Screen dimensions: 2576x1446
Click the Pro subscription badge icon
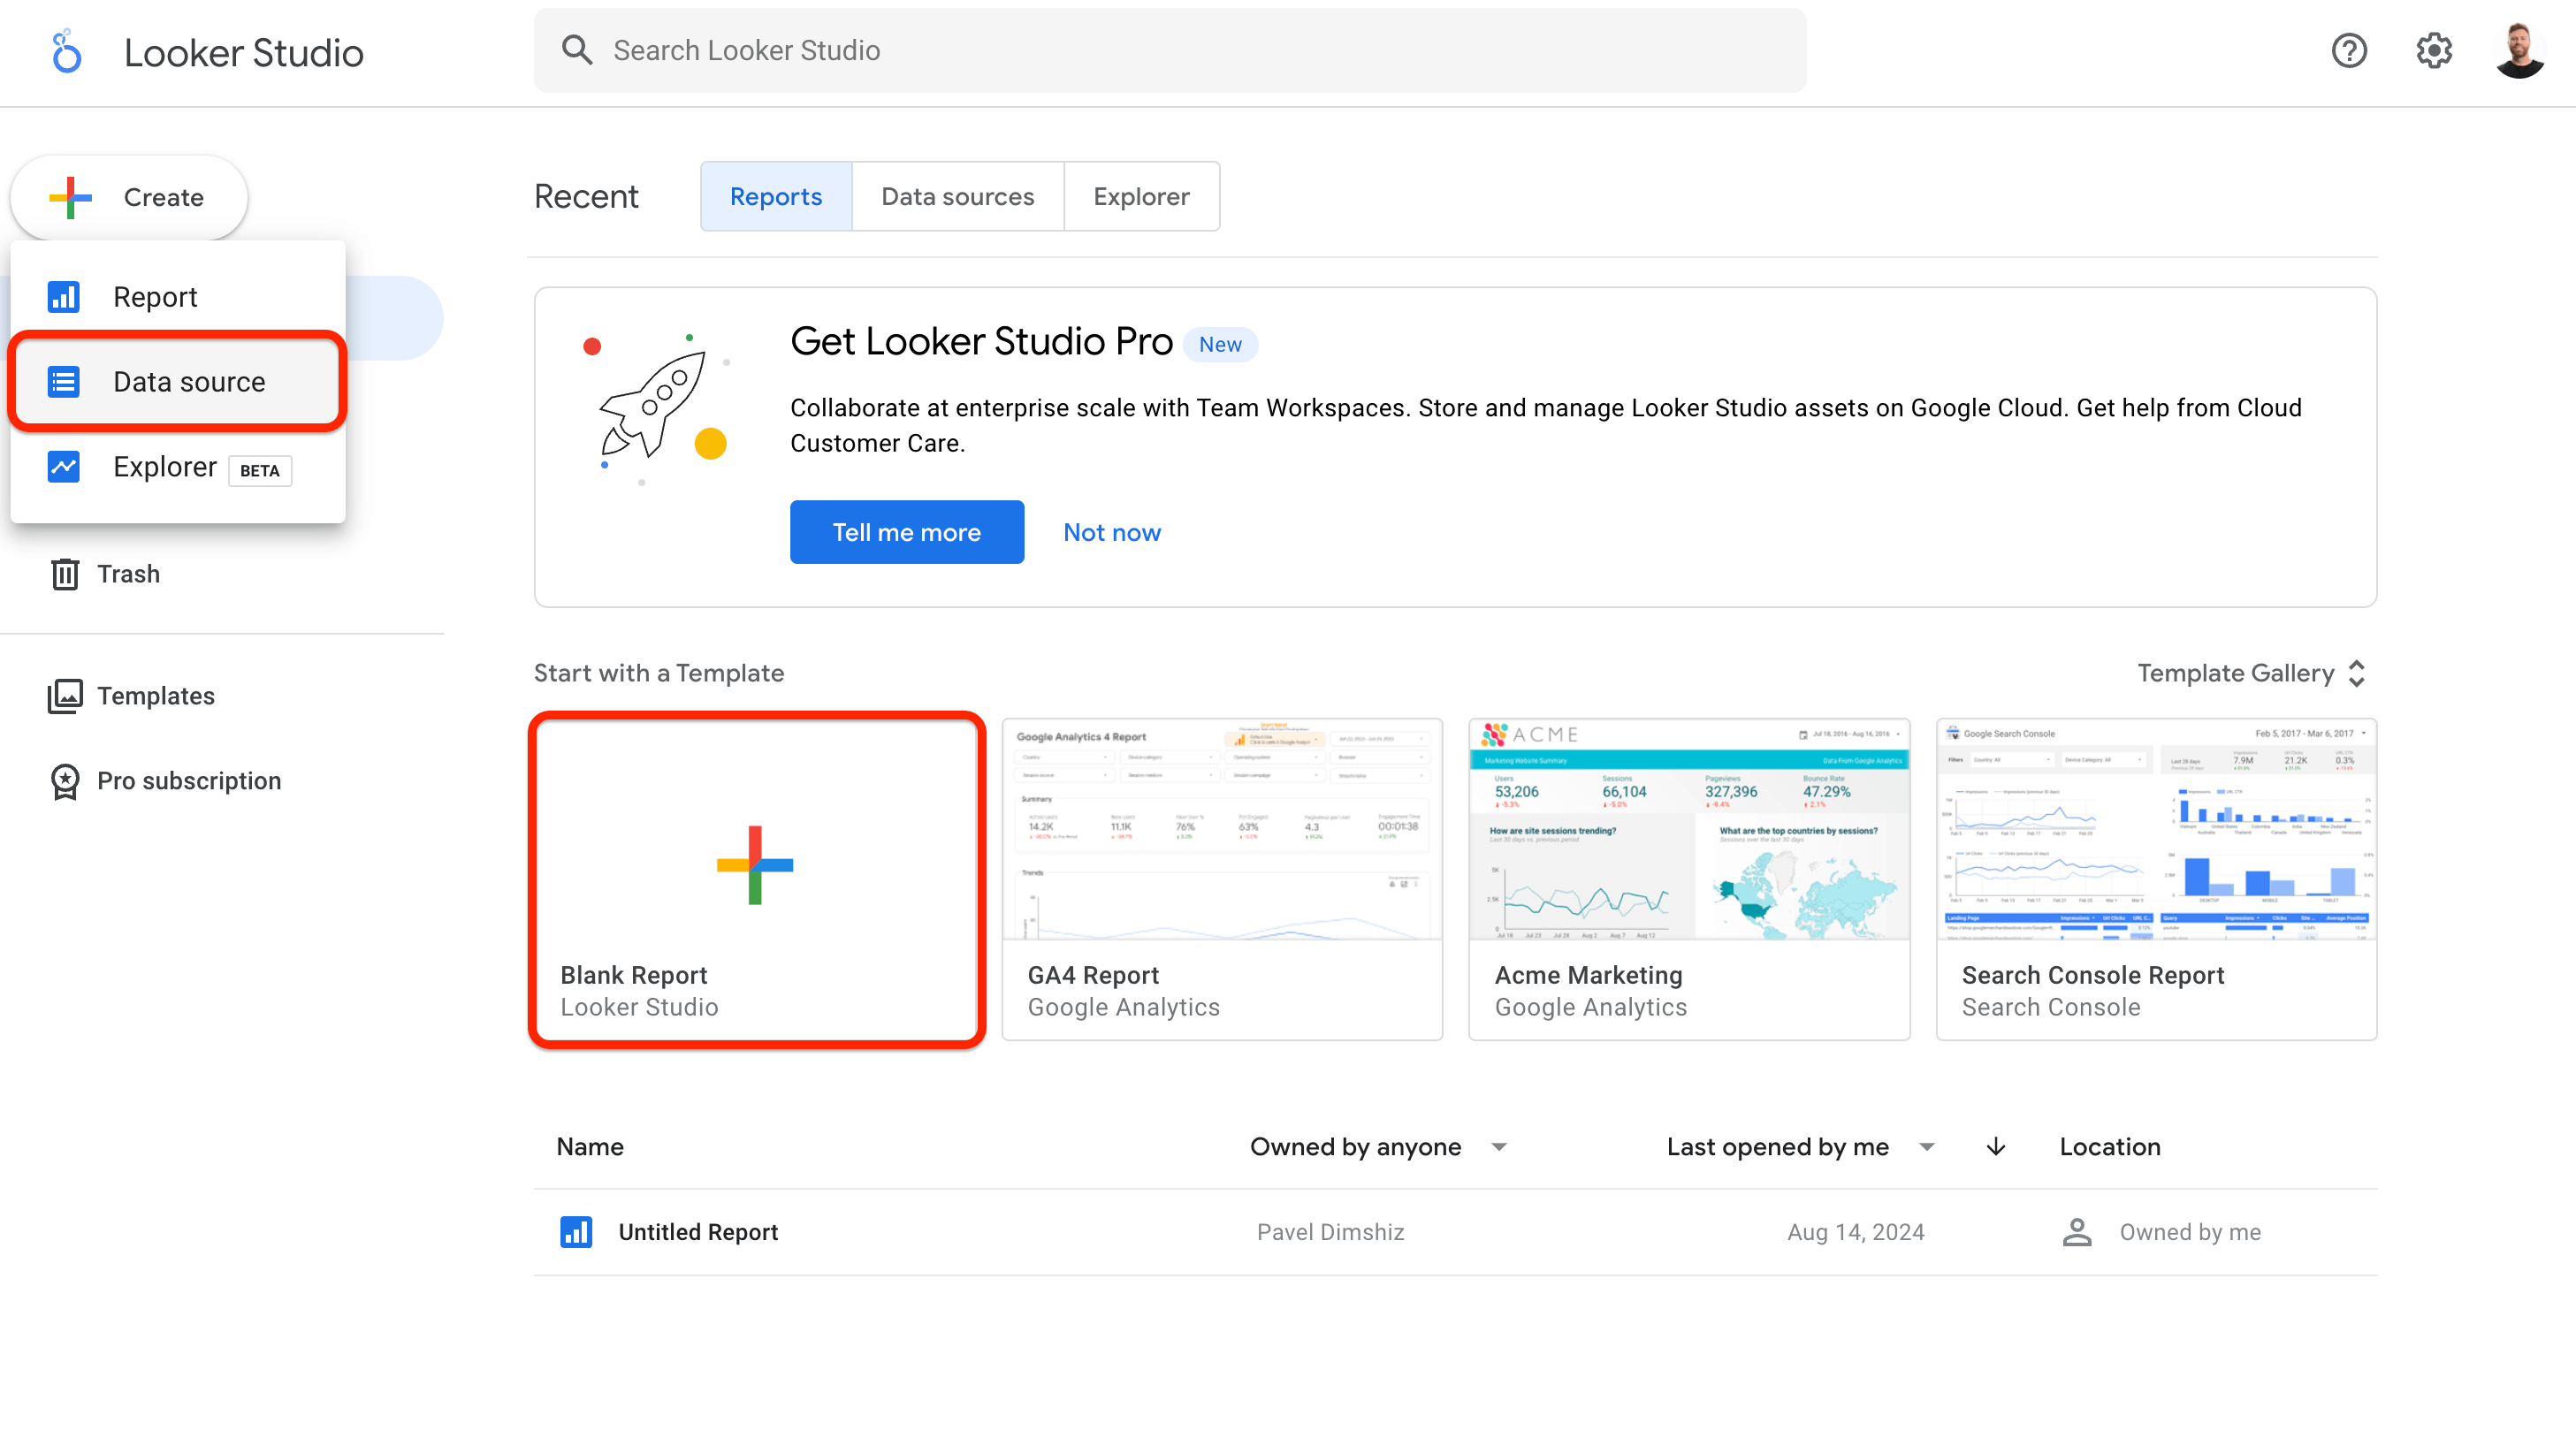[64, 781]
